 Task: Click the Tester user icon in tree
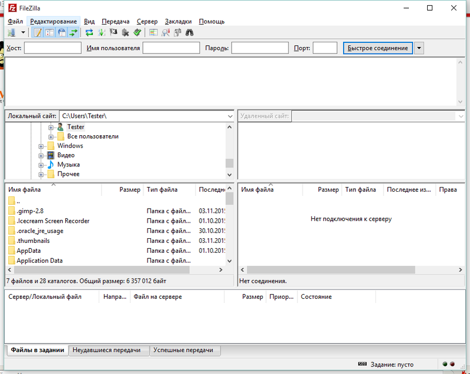click(61, 127)
